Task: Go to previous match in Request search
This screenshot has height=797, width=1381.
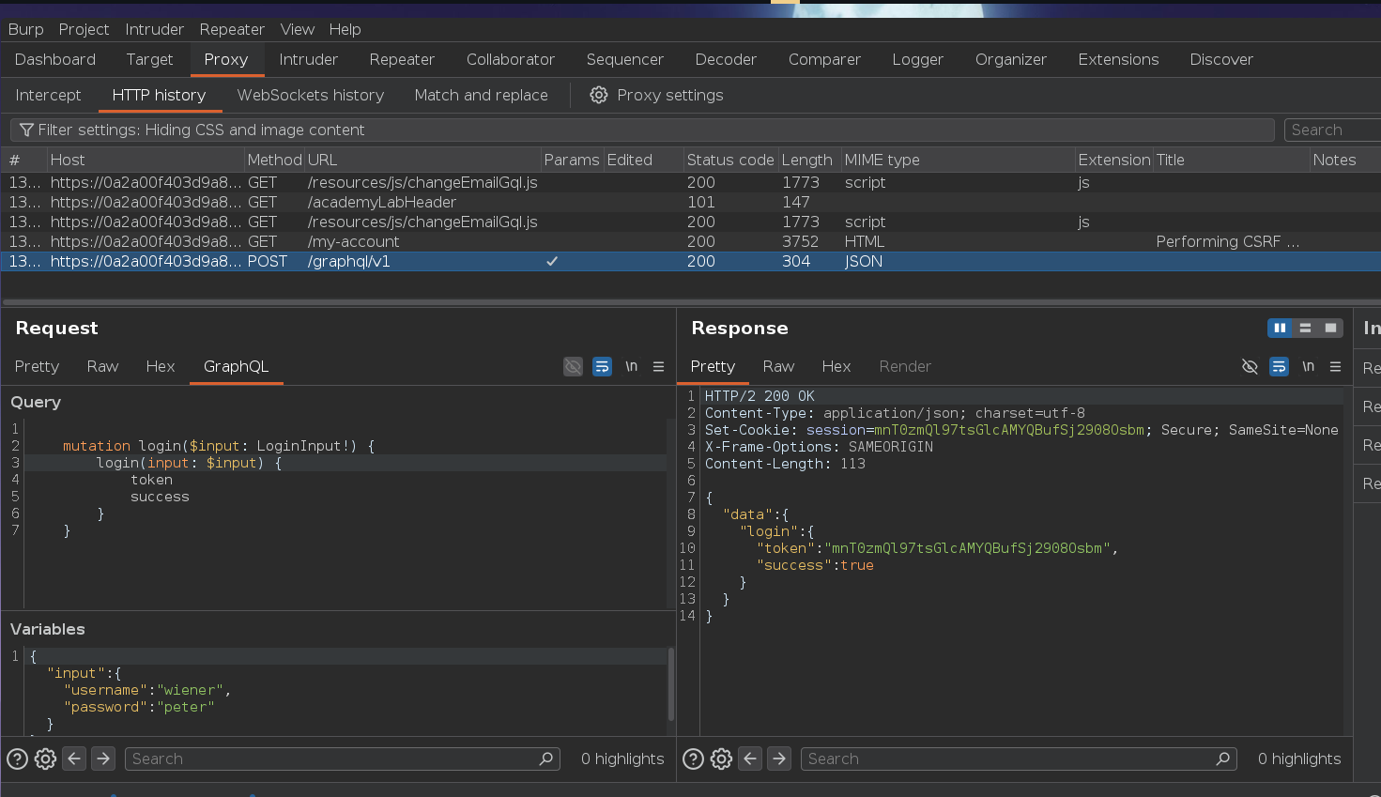Action: click(74, 759)
